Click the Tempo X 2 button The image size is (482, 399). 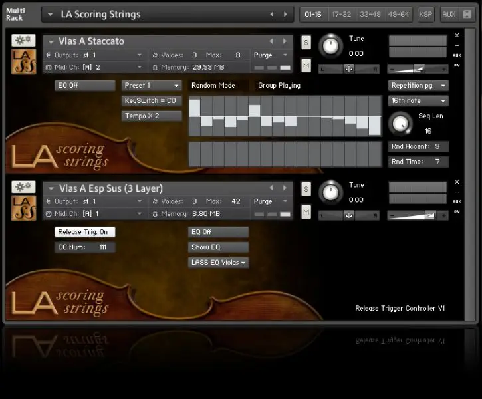(x=152, y=116)
